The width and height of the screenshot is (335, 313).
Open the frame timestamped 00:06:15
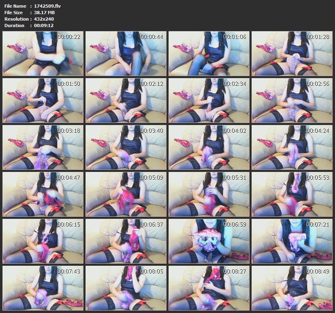click(x=43, y=241)
